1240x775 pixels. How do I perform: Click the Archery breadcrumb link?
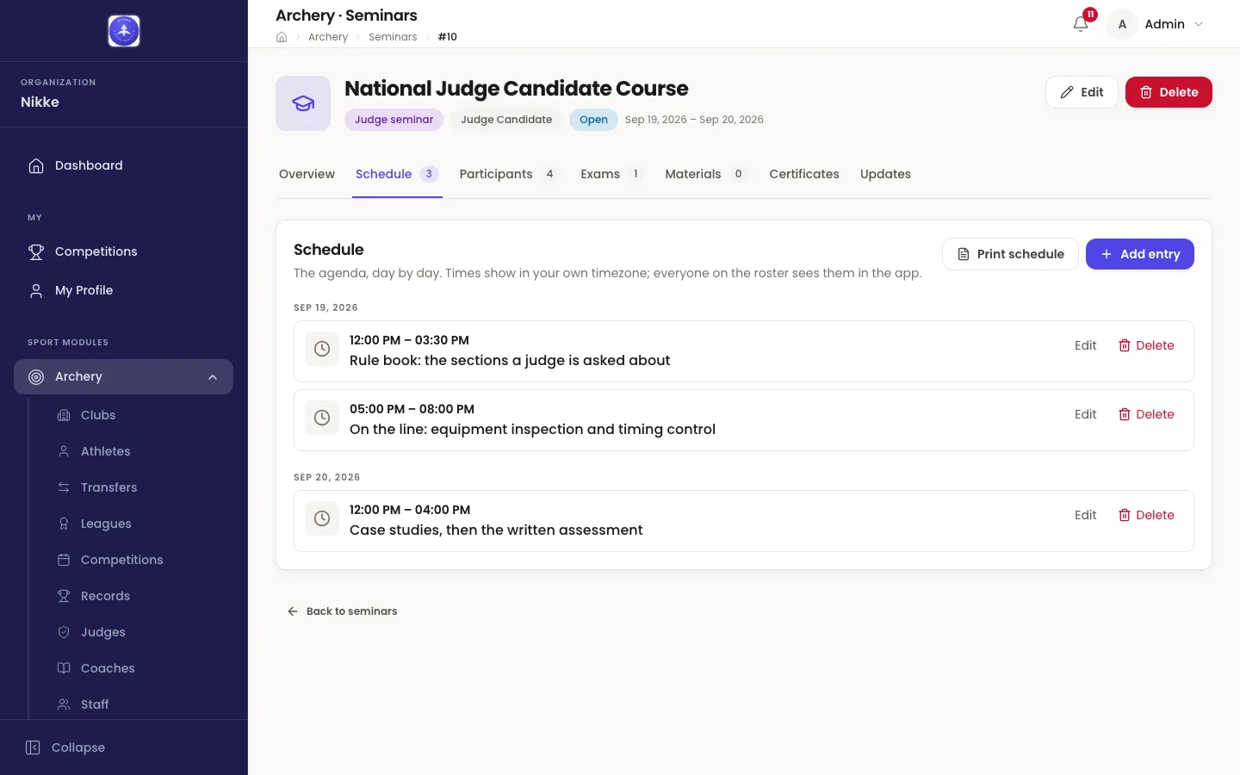click(328, 37)
